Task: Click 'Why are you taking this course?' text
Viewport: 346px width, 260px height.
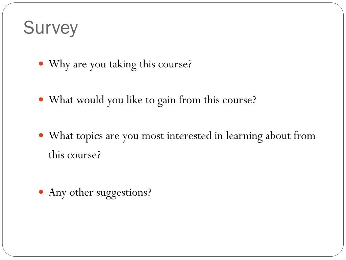Action: pyautogui.click(x=120, y=65)
